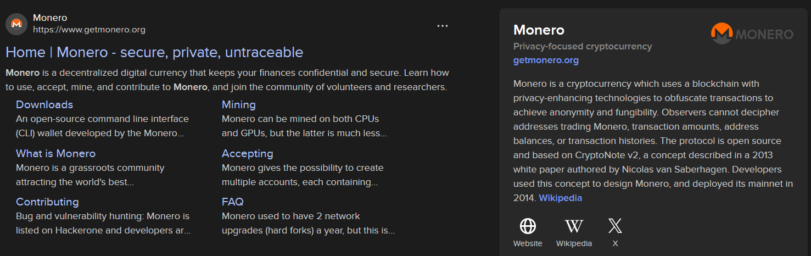This screenshot has width=811, height=256.
Task: Click the Monero heading in the knowledge panel
Action: (x=539, y=30)
